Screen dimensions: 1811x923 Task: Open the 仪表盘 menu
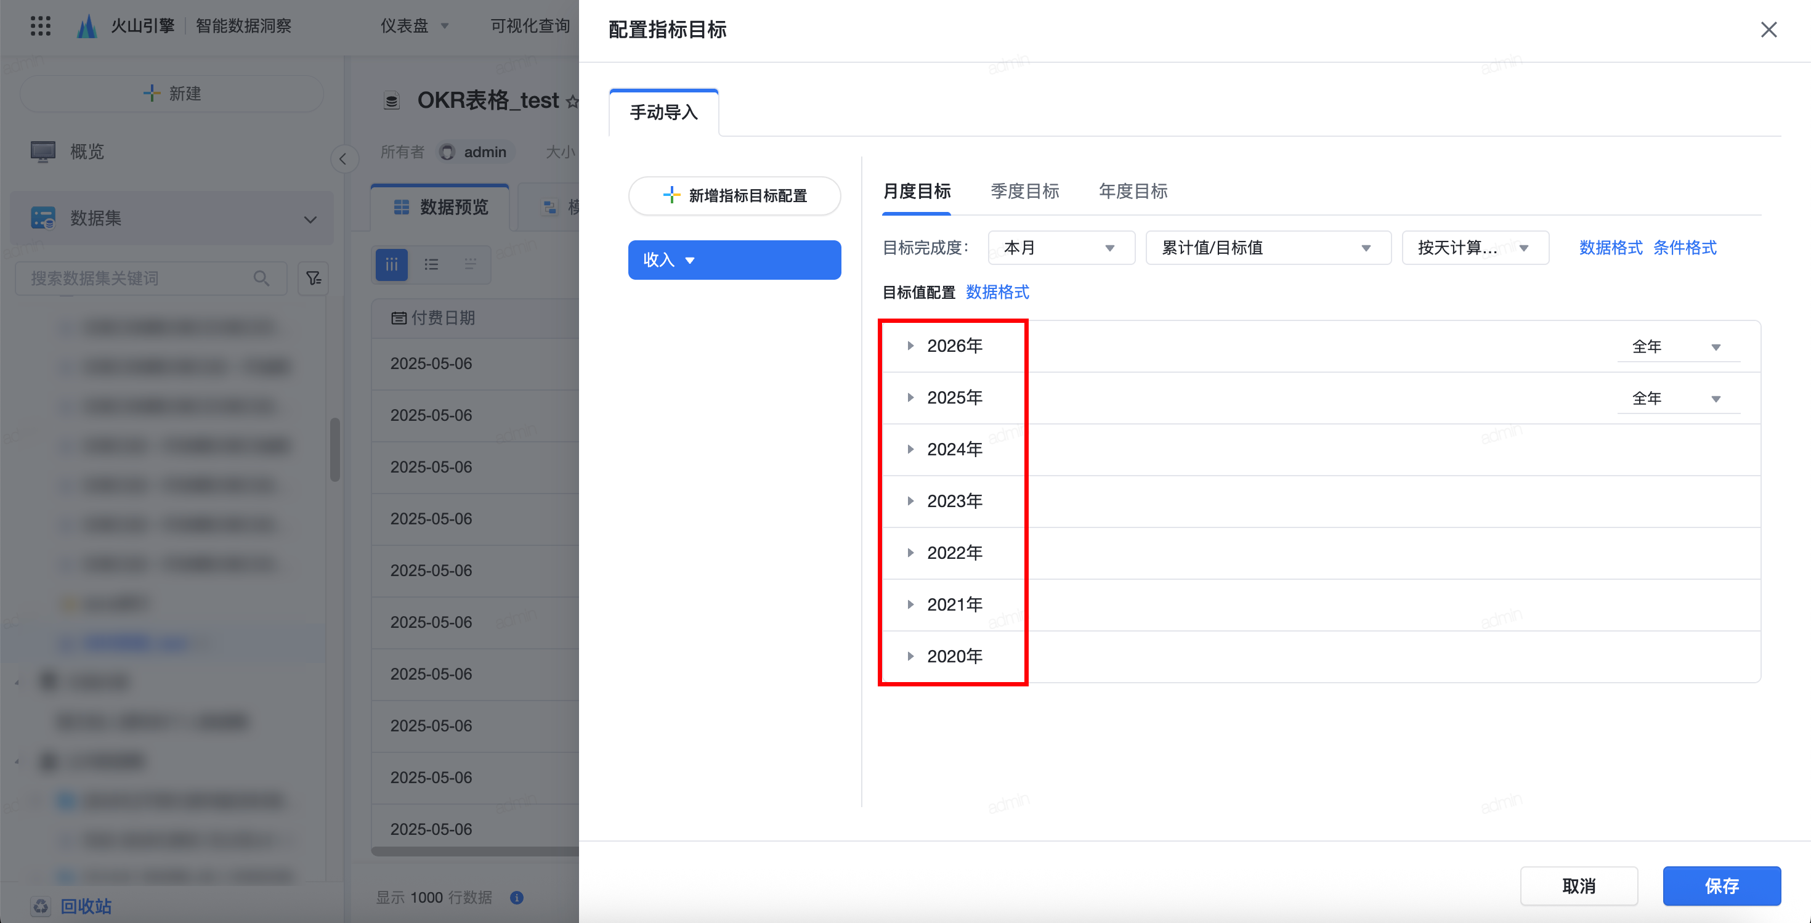414,26
